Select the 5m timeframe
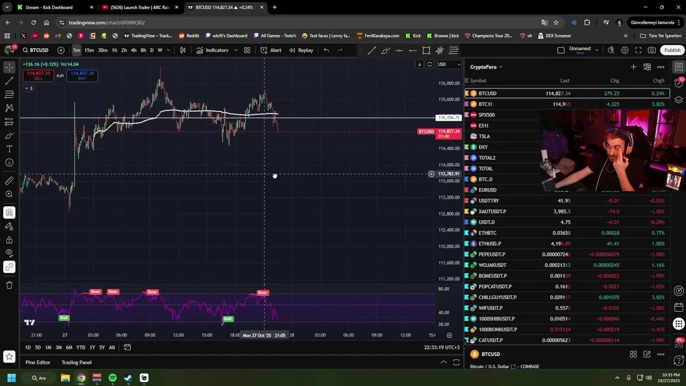The width and height of the screenshot is (686, 386). click(x=77, y=50)
